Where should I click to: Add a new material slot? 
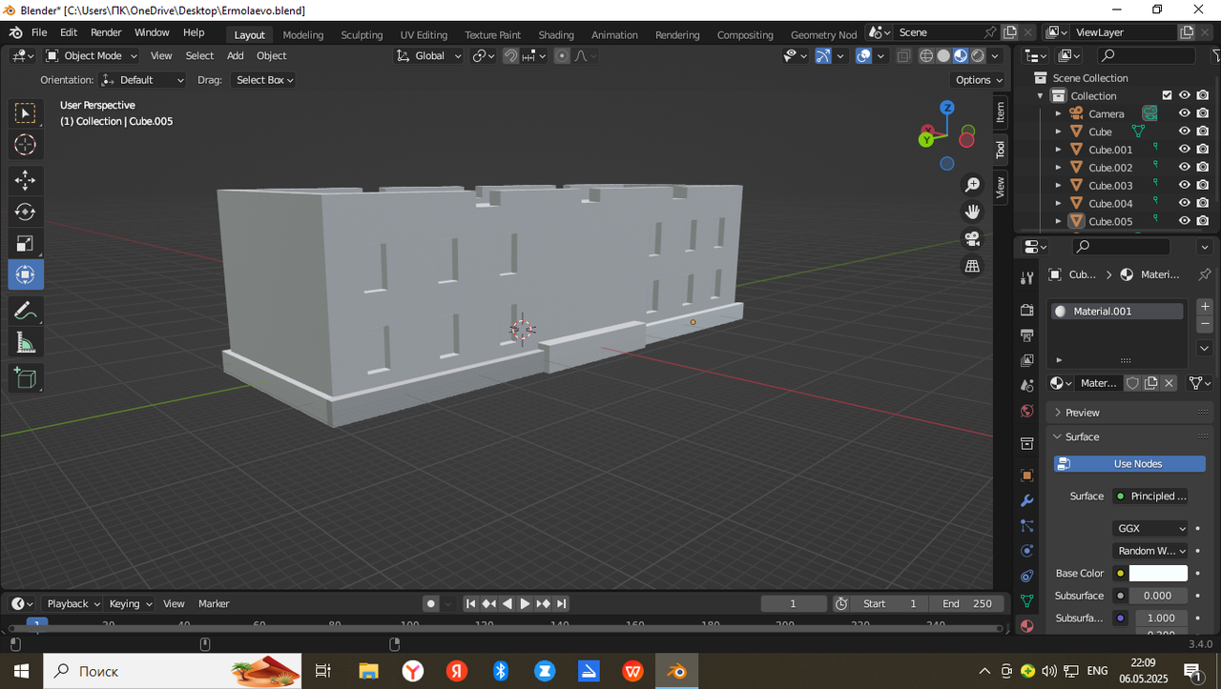coord(1205,307)
